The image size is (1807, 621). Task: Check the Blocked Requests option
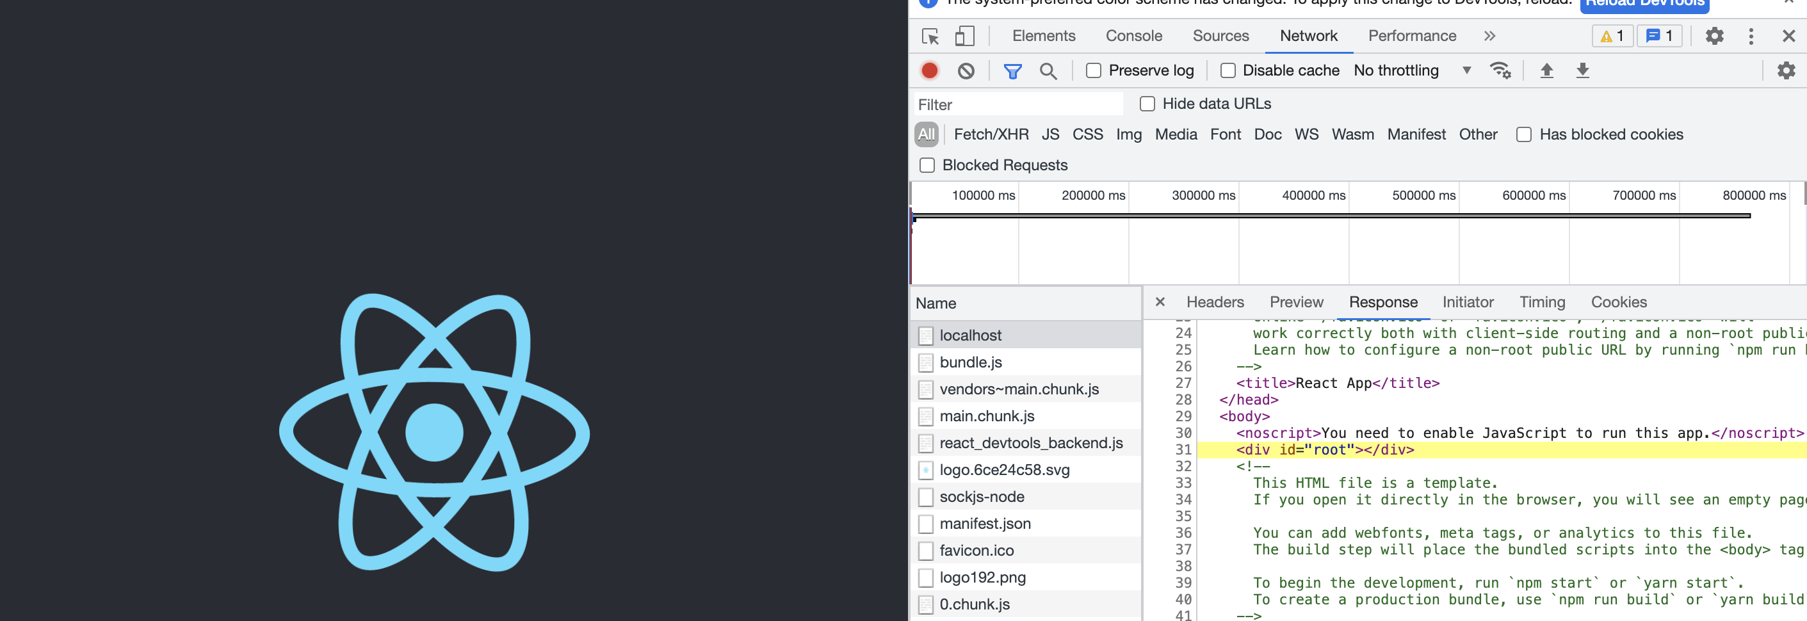click(927, 166)
